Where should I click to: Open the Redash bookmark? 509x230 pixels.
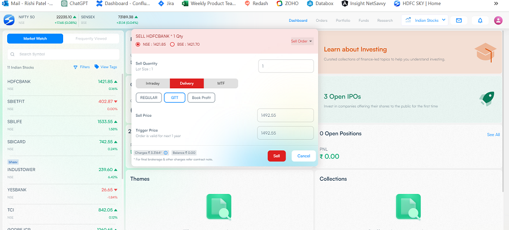257,4
